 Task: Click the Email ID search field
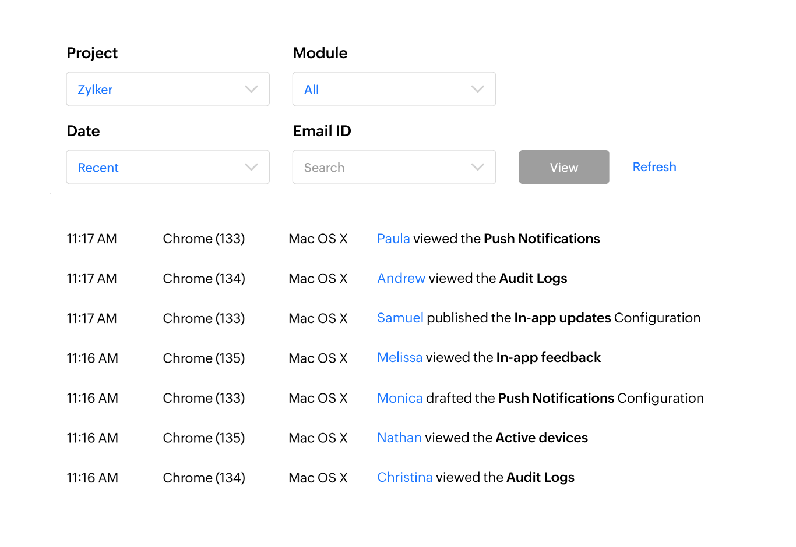click(x=379, y=167)
